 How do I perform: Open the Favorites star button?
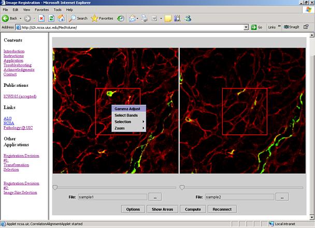[102, 18]
